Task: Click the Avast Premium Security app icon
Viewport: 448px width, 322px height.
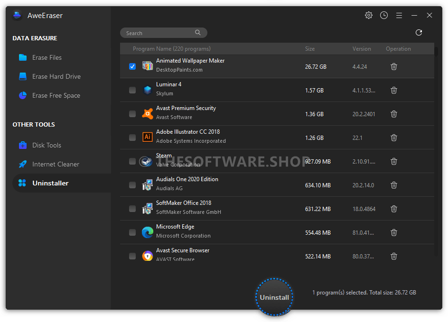Action: point(148,114)
